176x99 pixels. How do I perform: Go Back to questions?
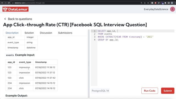click(x=20, y=19)
